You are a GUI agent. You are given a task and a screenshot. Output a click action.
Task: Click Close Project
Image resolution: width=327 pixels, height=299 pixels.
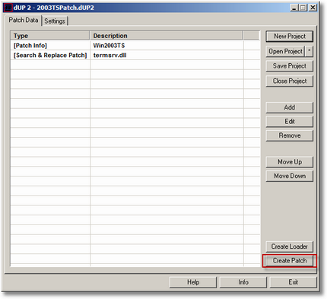click(290, 81)
